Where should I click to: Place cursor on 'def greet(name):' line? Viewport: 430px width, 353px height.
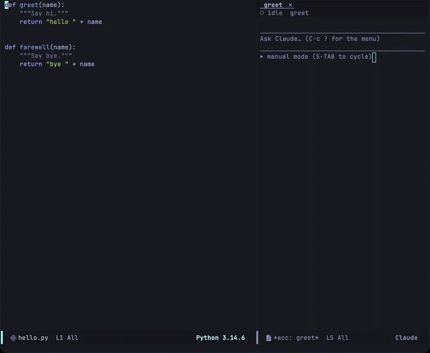click(x=34, y=5)
